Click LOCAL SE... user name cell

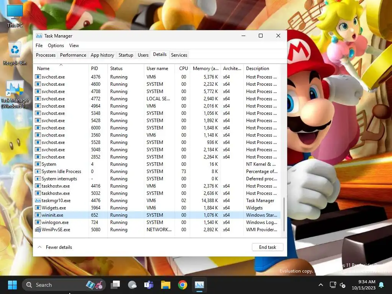click(x=158, y=99)
